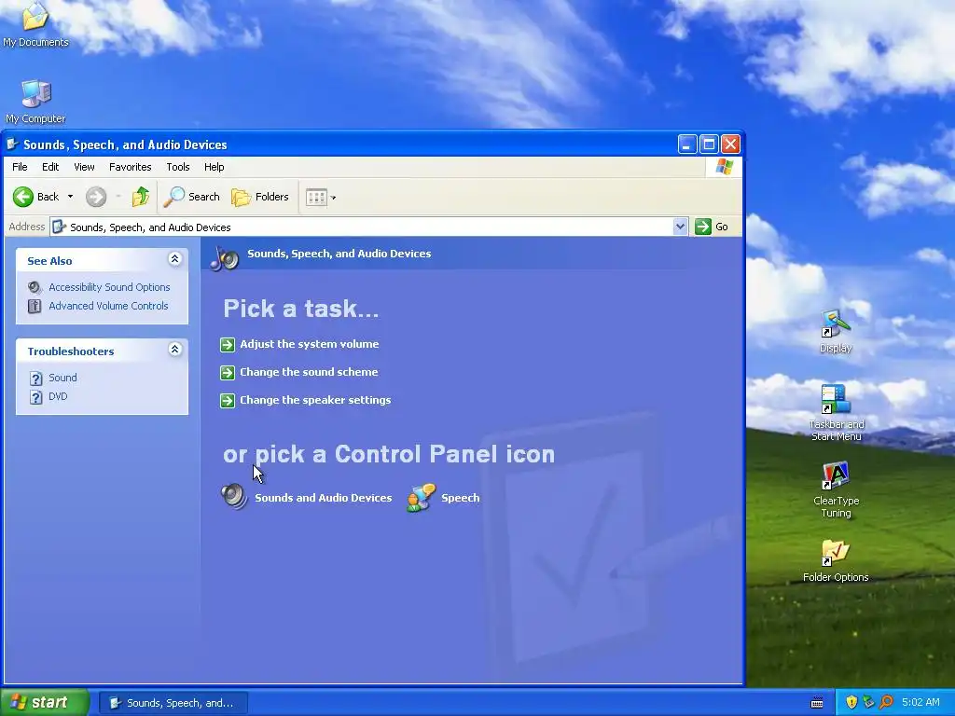Open the Edit menu
Image resolution: width=955 pixels, height=716 pixels.
(x=50, y=167)
